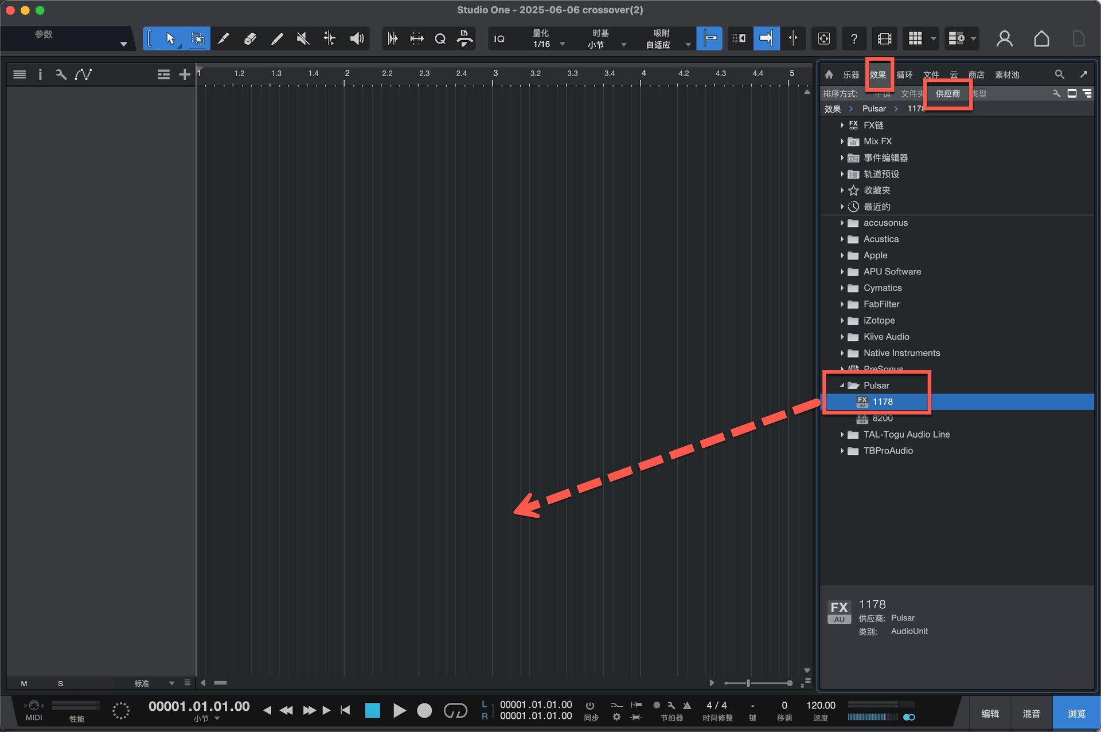Image resolution: width=1101 pixels, height=732 pixels.
Task: Open the video player film icon
Action: 884,38
